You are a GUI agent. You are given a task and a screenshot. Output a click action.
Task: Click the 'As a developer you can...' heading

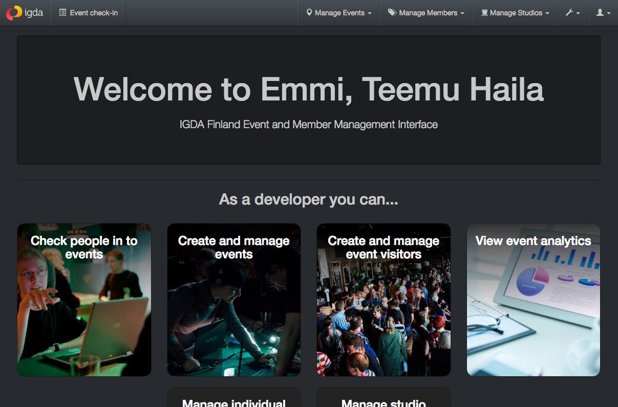point(309,199)
